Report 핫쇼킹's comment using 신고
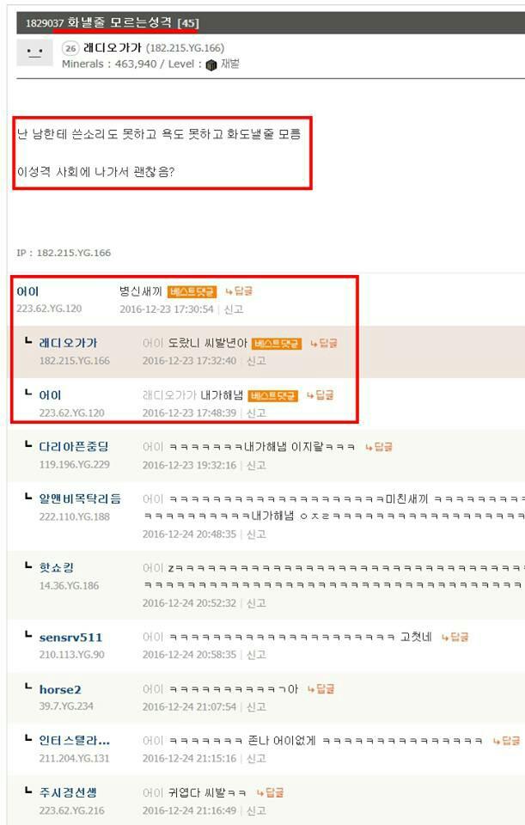525x825 pixels. pyautogui.click(x=256, y=603)
